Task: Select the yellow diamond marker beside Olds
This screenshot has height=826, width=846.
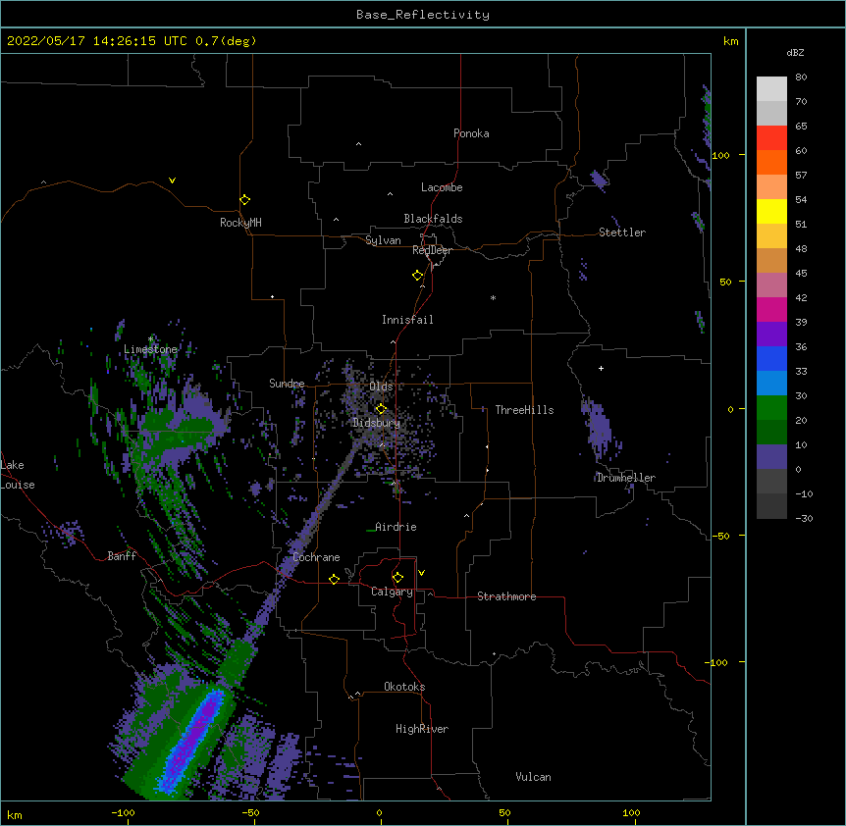Action: (381, 409)
